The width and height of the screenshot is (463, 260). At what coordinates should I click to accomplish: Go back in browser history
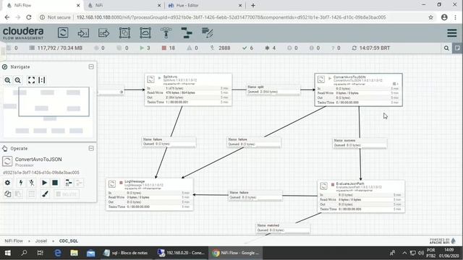click(x=7, y=17)
